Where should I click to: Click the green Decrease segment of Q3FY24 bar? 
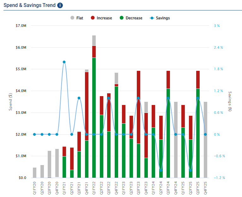coord(168,142)
